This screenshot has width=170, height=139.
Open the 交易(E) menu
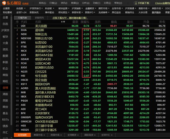click(107, 3)
